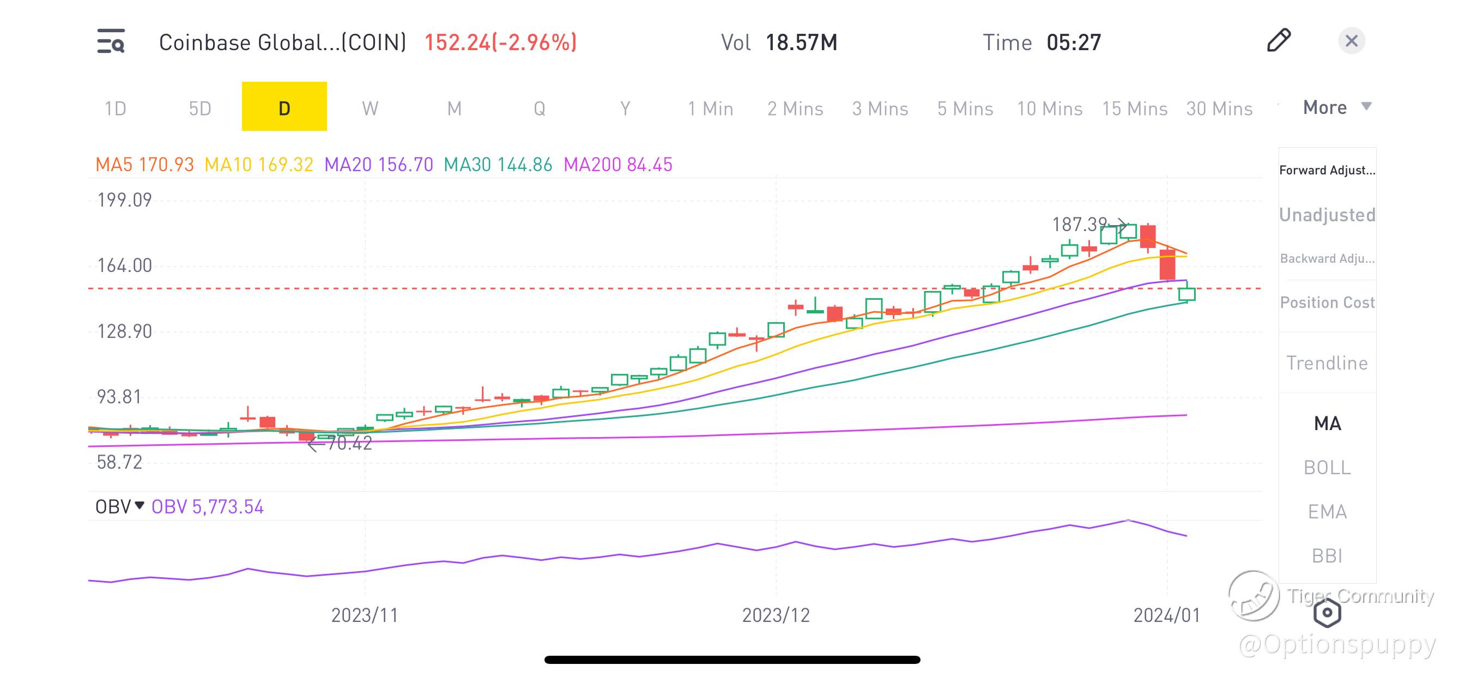The height and width of the screenshot is (677, 1465).
Task: Switch overlay to EMA indicator
Action: (1327, 511)
